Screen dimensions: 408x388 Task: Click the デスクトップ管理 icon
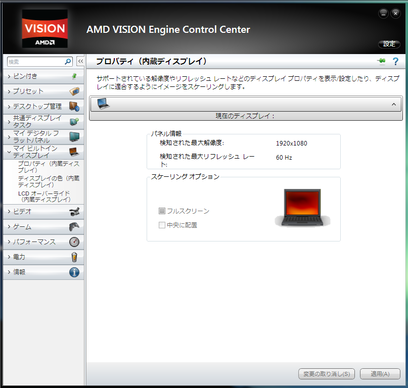(74, 107)
